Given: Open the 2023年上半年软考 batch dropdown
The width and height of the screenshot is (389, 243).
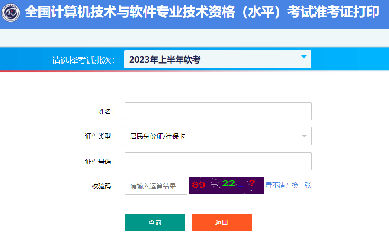Looking at the screenshot, I should (x=218, y=59).
